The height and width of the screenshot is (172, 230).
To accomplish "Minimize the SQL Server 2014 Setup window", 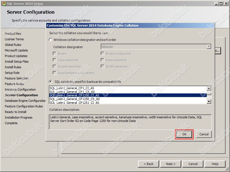I will click(216, 4).
